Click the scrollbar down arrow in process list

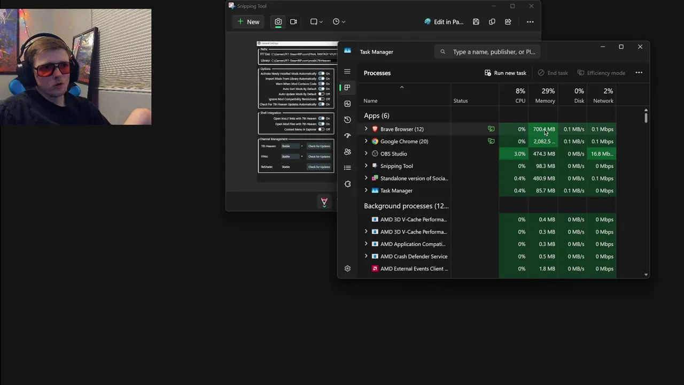646,274
